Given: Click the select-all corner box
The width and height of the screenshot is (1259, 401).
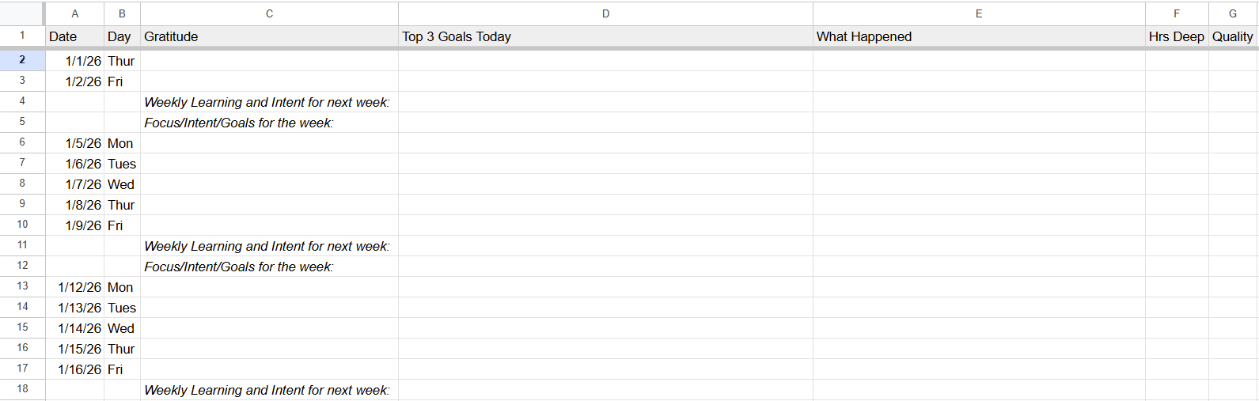Looking at the screenshot, I should tap(22, 13).
